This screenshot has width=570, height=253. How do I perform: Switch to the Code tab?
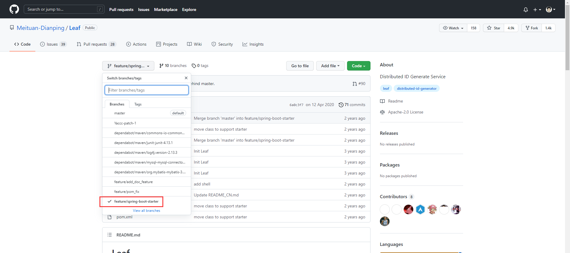pyautogui.click(x=22, y=44)
